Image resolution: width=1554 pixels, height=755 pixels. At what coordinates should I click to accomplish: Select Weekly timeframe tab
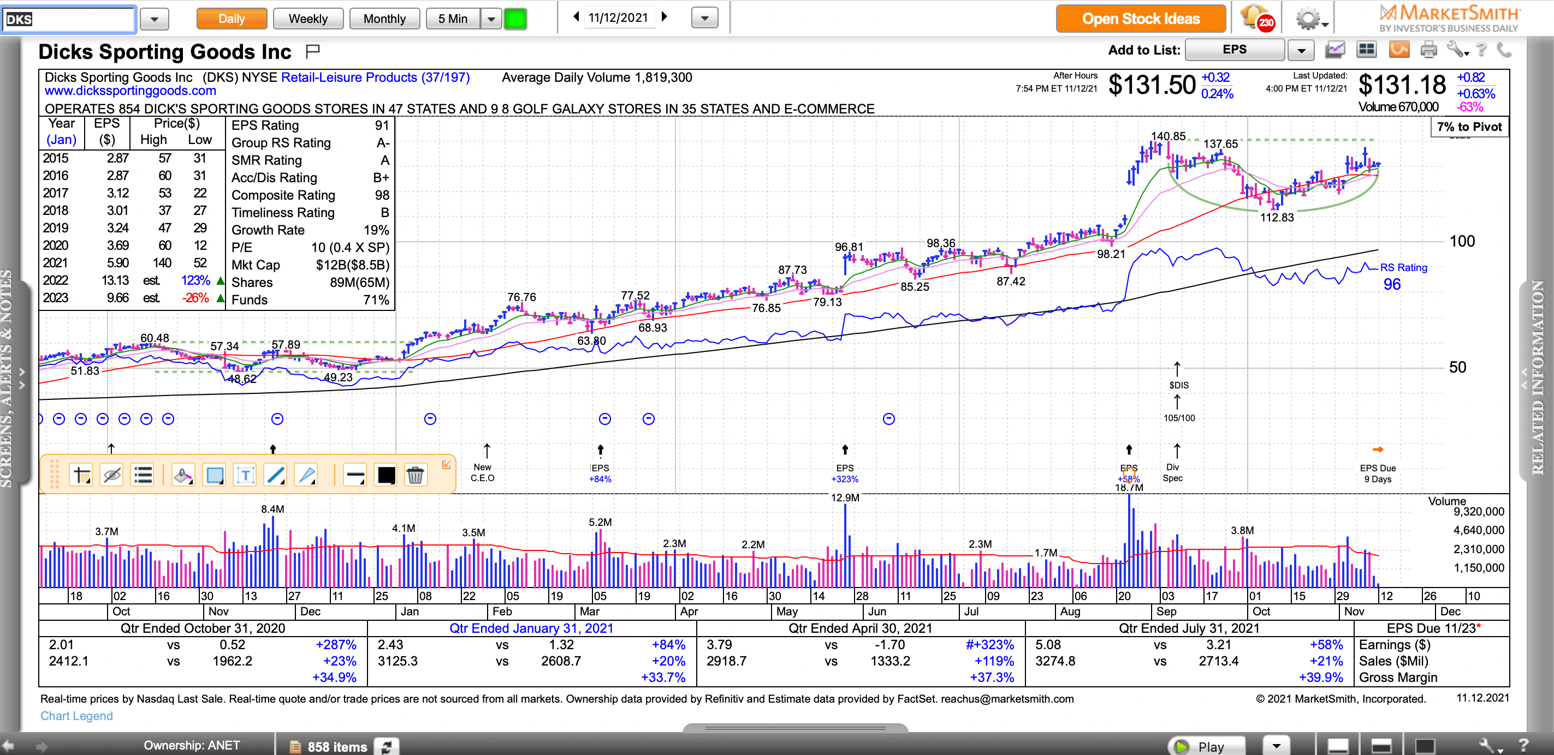[x=307, y=19]
